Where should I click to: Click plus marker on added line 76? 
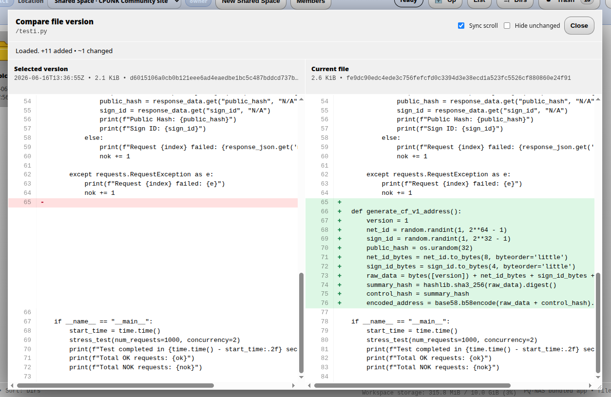tap(339, 303)
